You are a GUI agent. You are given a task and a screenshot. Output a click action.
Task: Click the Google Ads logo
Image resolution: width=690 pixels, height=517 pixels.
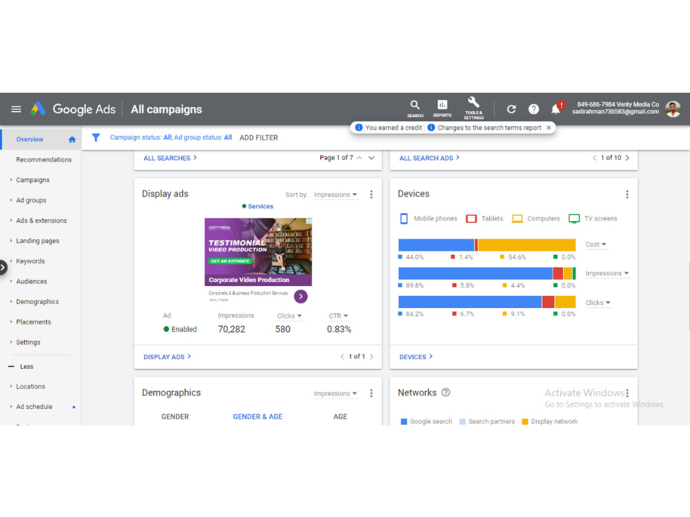pyautogui.click(x=73, y=109)
